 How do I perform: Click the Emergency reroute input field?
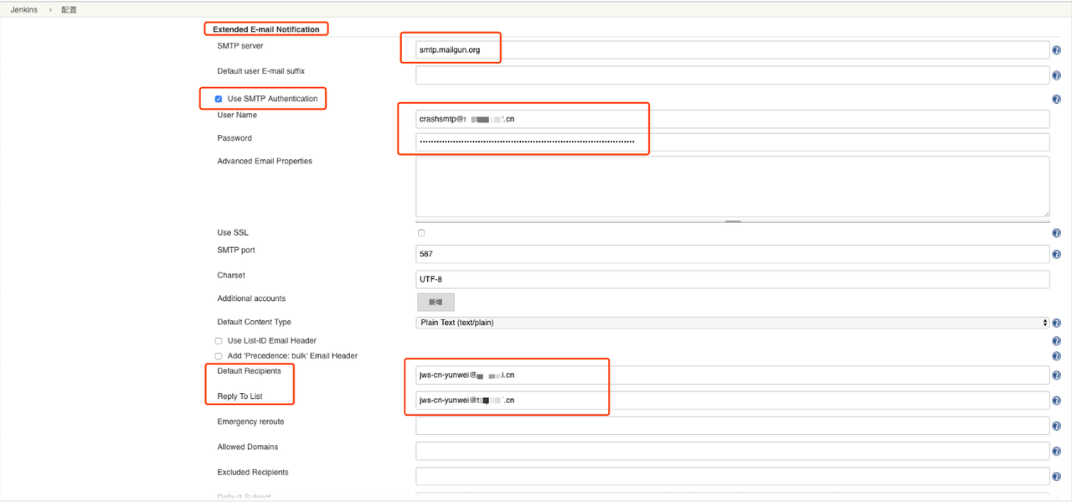click(733, 426)
